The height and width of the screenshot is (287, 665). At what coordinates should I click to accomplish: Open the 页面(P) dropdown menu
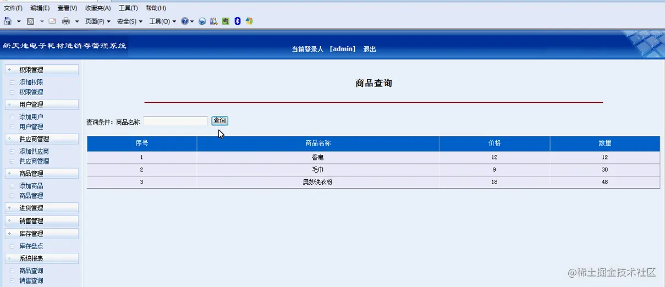tap(98, 21)
